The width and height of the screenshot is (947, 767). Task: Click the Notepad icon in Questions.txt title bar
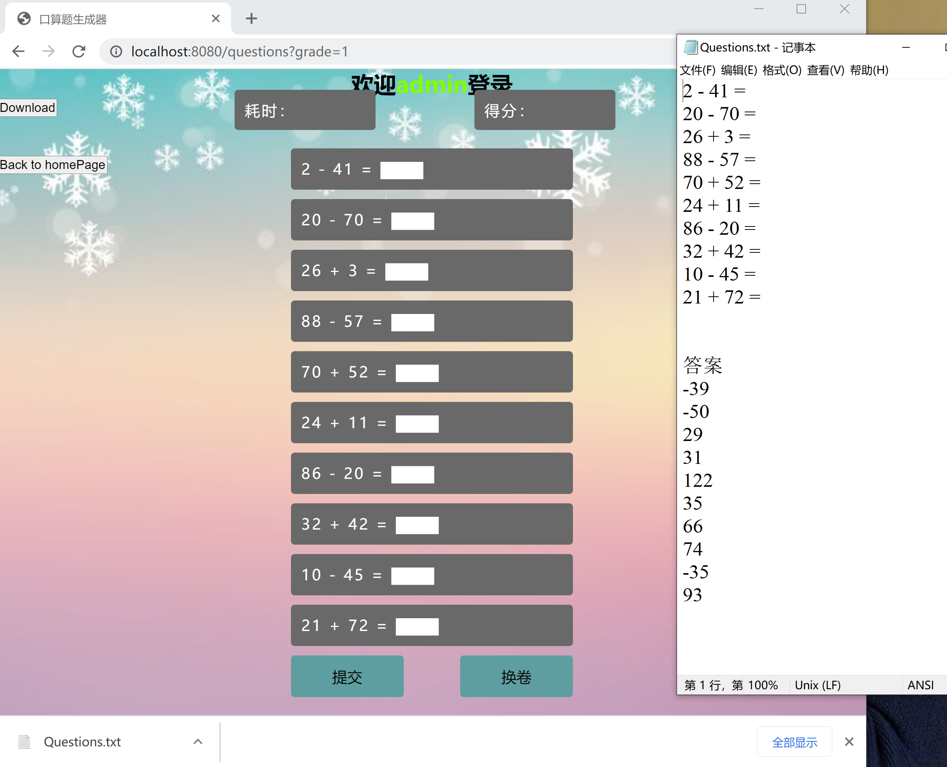tap(690, 47)
